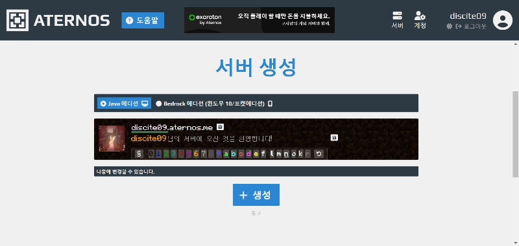Edit the discite09 server address field

[149, 128]
